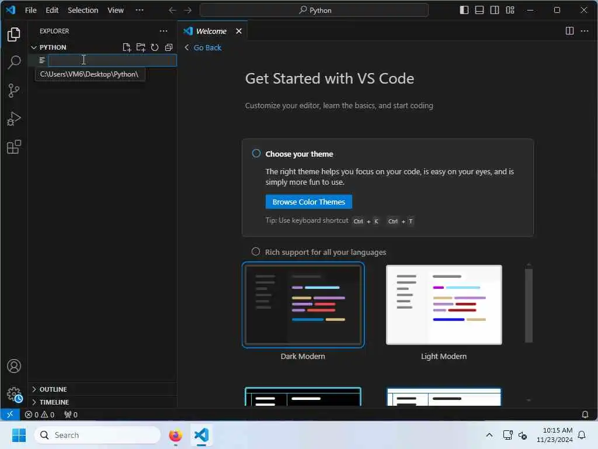
Task: Choose the Light Modern theme thumbnail
Action: click(444, 305)
